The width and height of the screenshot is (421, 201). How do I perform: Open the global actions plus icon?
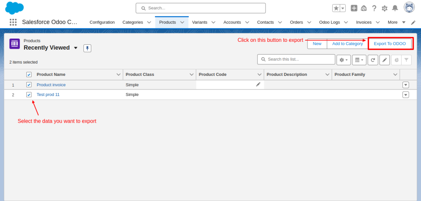tap(354, 8)
